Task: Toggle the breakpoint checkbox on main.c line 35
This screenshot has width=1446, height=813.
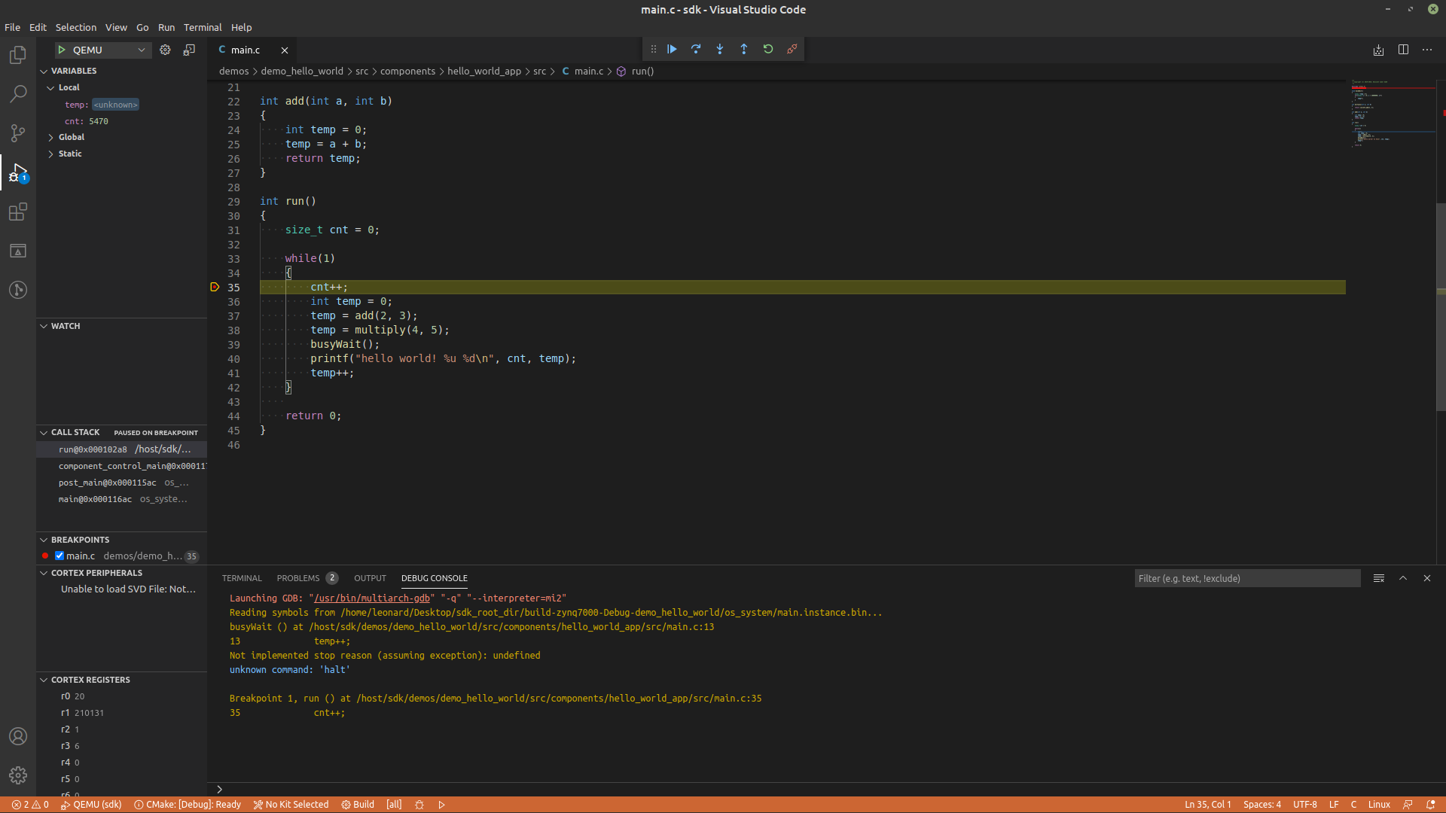Action: click(59, 556)
